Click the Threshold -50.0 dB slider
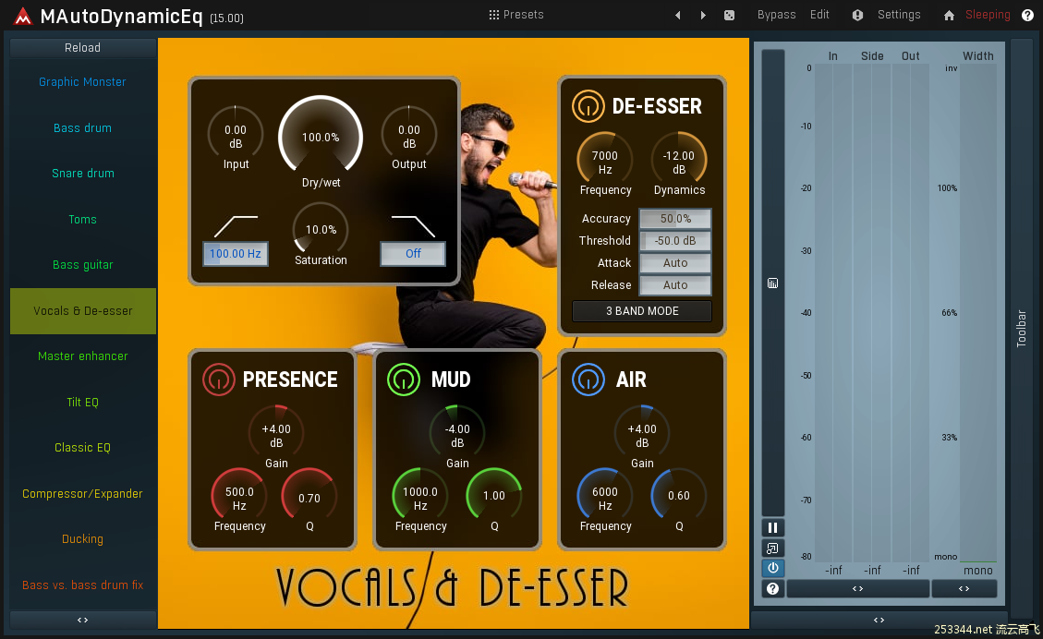Image resolution: width=1043 pixels, height=639 pixels. [675, 241]
